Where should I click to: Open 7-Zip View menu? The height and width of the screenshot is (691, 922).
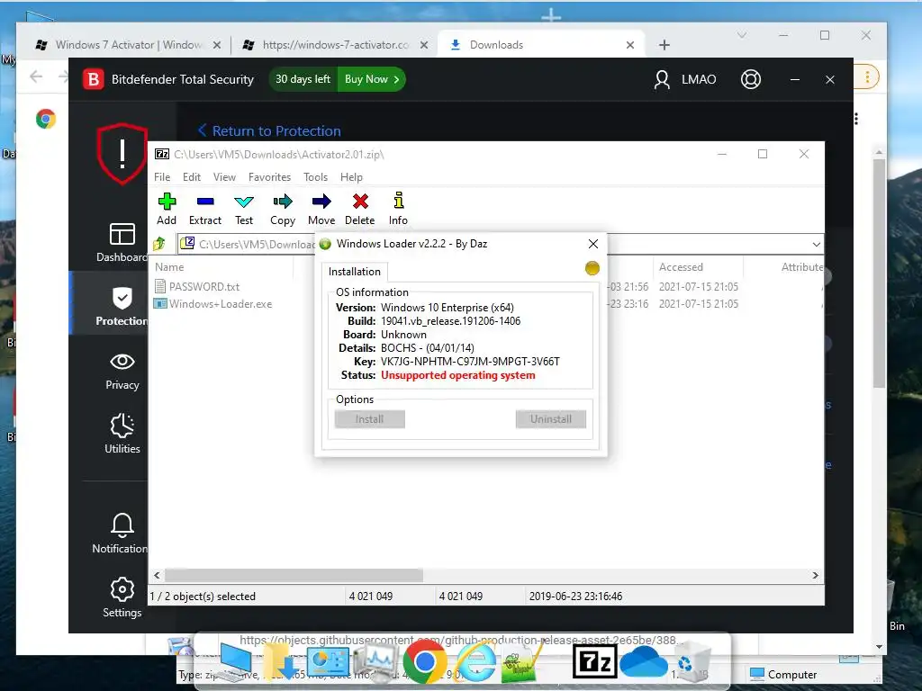point(224,177)
